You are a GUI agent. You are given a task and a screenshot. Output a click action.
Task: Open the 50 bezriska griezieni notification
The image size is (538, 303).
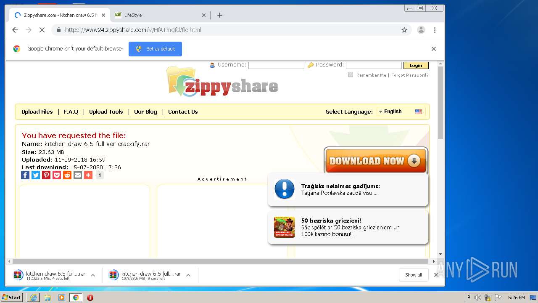(x=348, y=227)
